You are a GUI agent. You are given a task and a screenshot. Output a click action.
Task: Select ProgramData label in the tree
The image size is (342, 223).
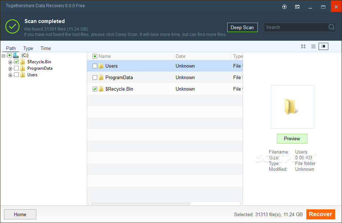40,68
